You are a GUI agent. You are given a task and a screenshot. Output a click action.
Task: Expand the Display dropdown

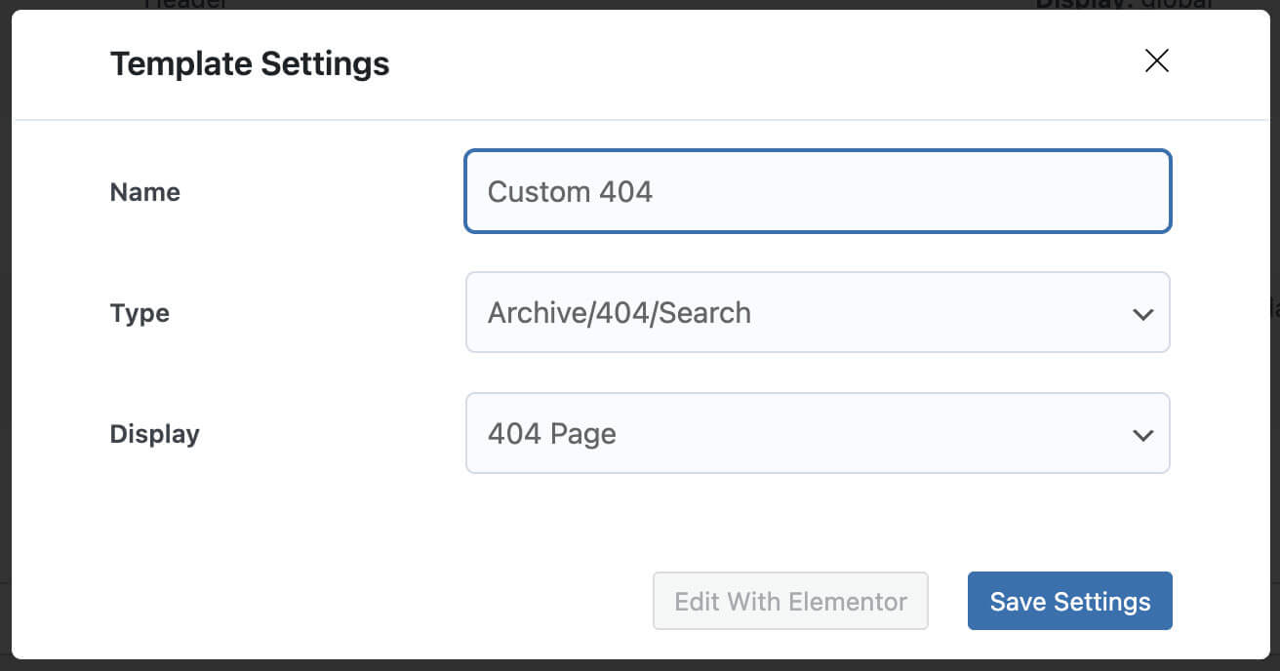(817, 433)
